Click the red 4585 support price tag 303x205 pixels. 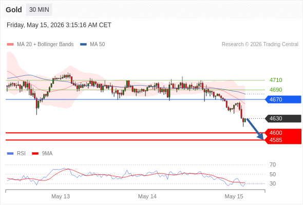click(283, 140)
